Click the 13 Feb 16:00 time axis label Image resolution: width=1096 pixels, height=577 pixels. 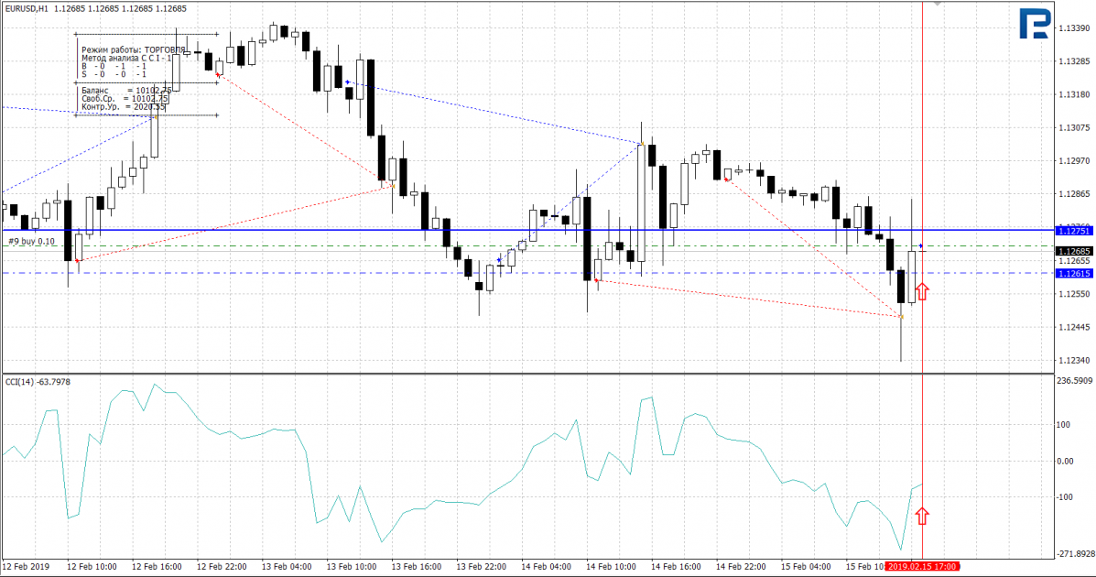point(416,567)
